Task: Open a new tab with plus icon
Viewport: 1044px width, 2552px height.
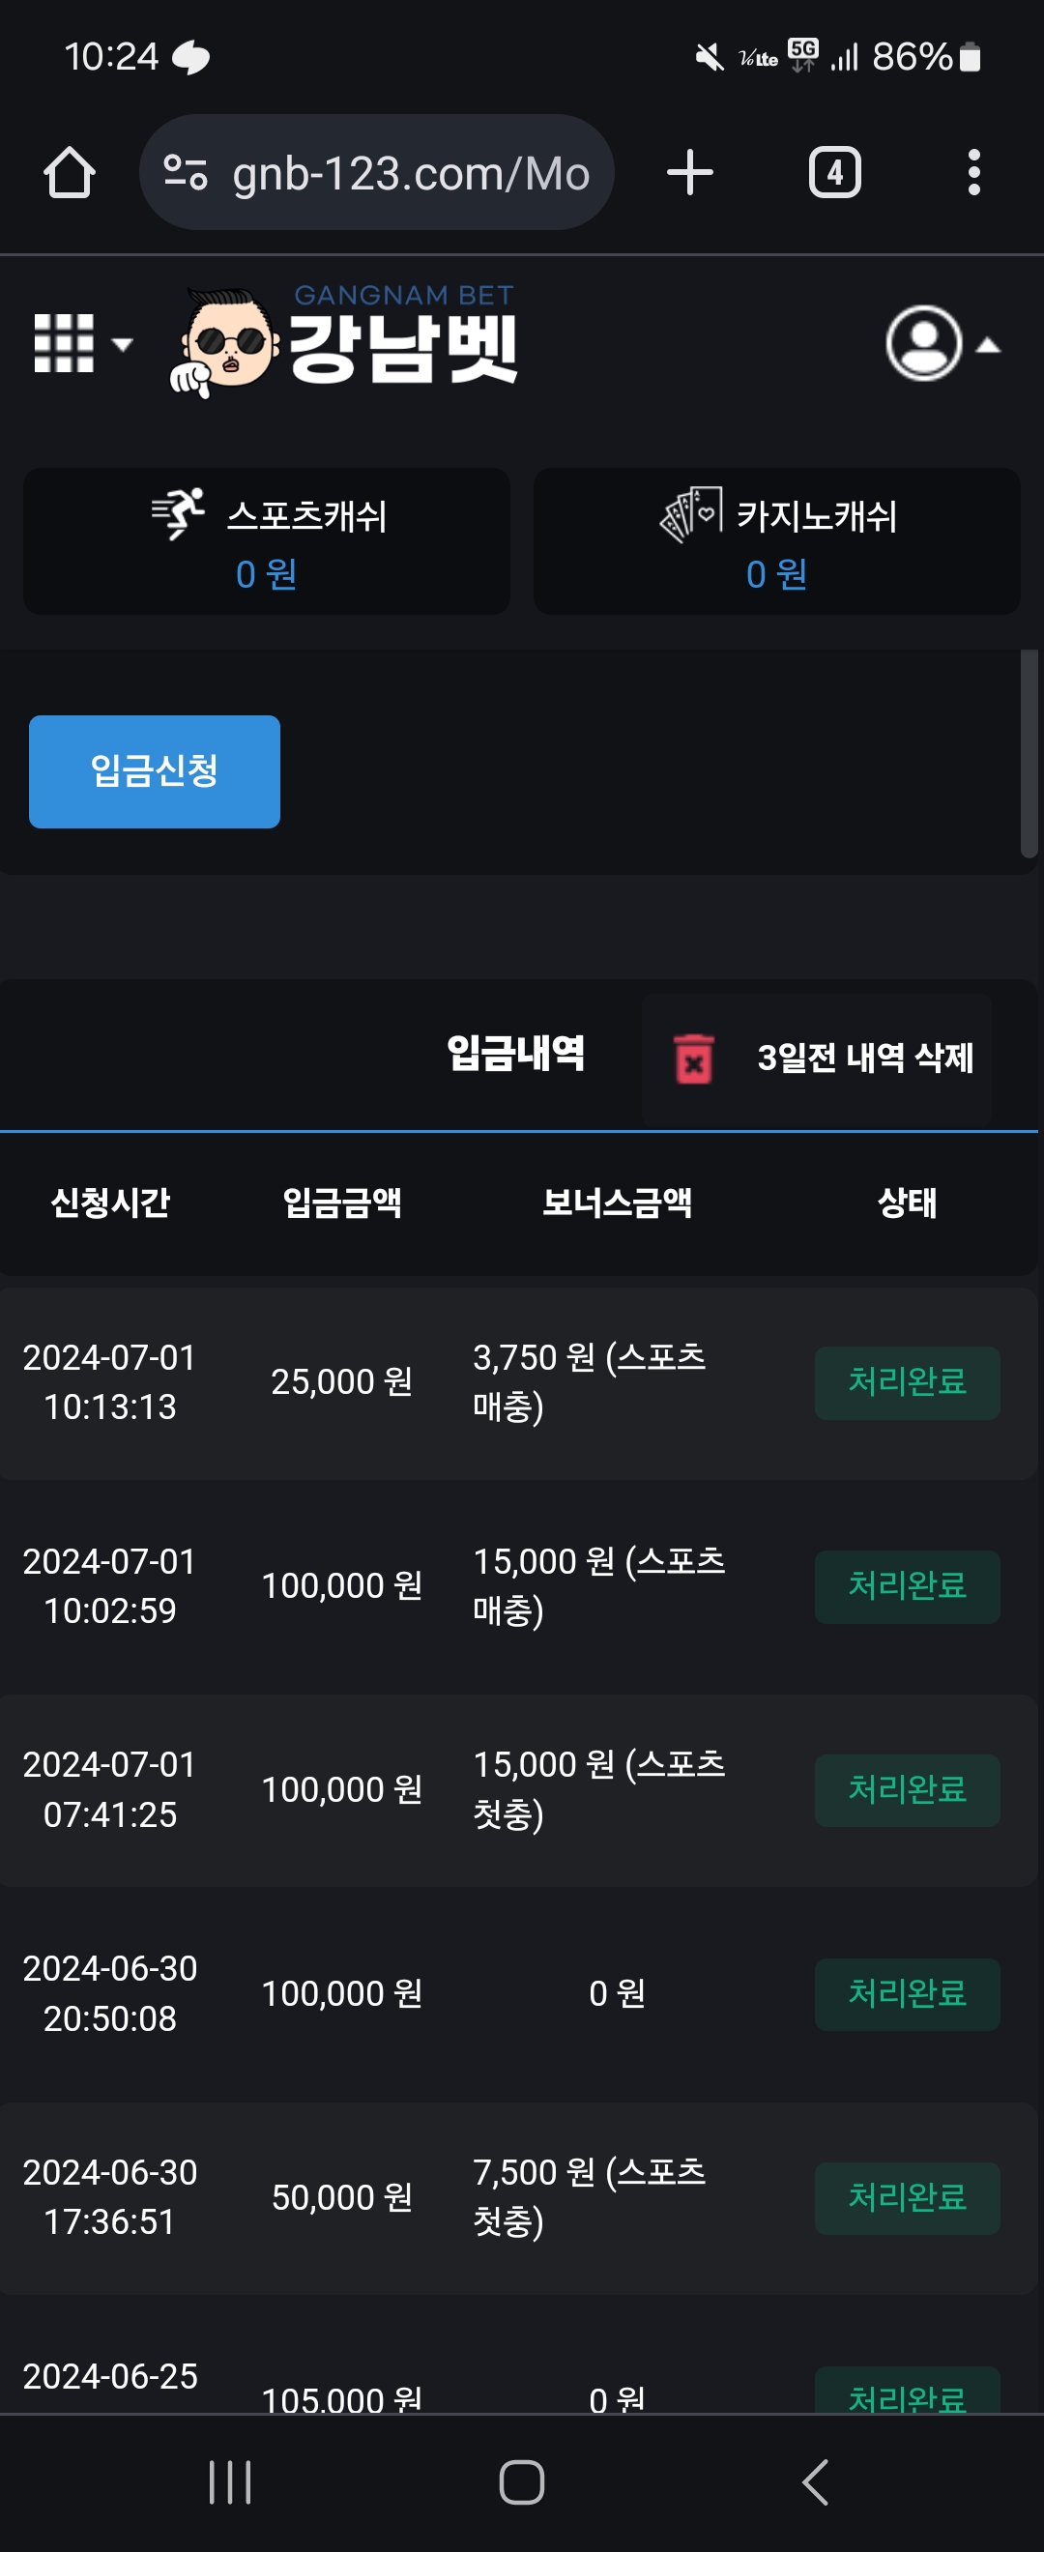Action: tap(690, 172)
